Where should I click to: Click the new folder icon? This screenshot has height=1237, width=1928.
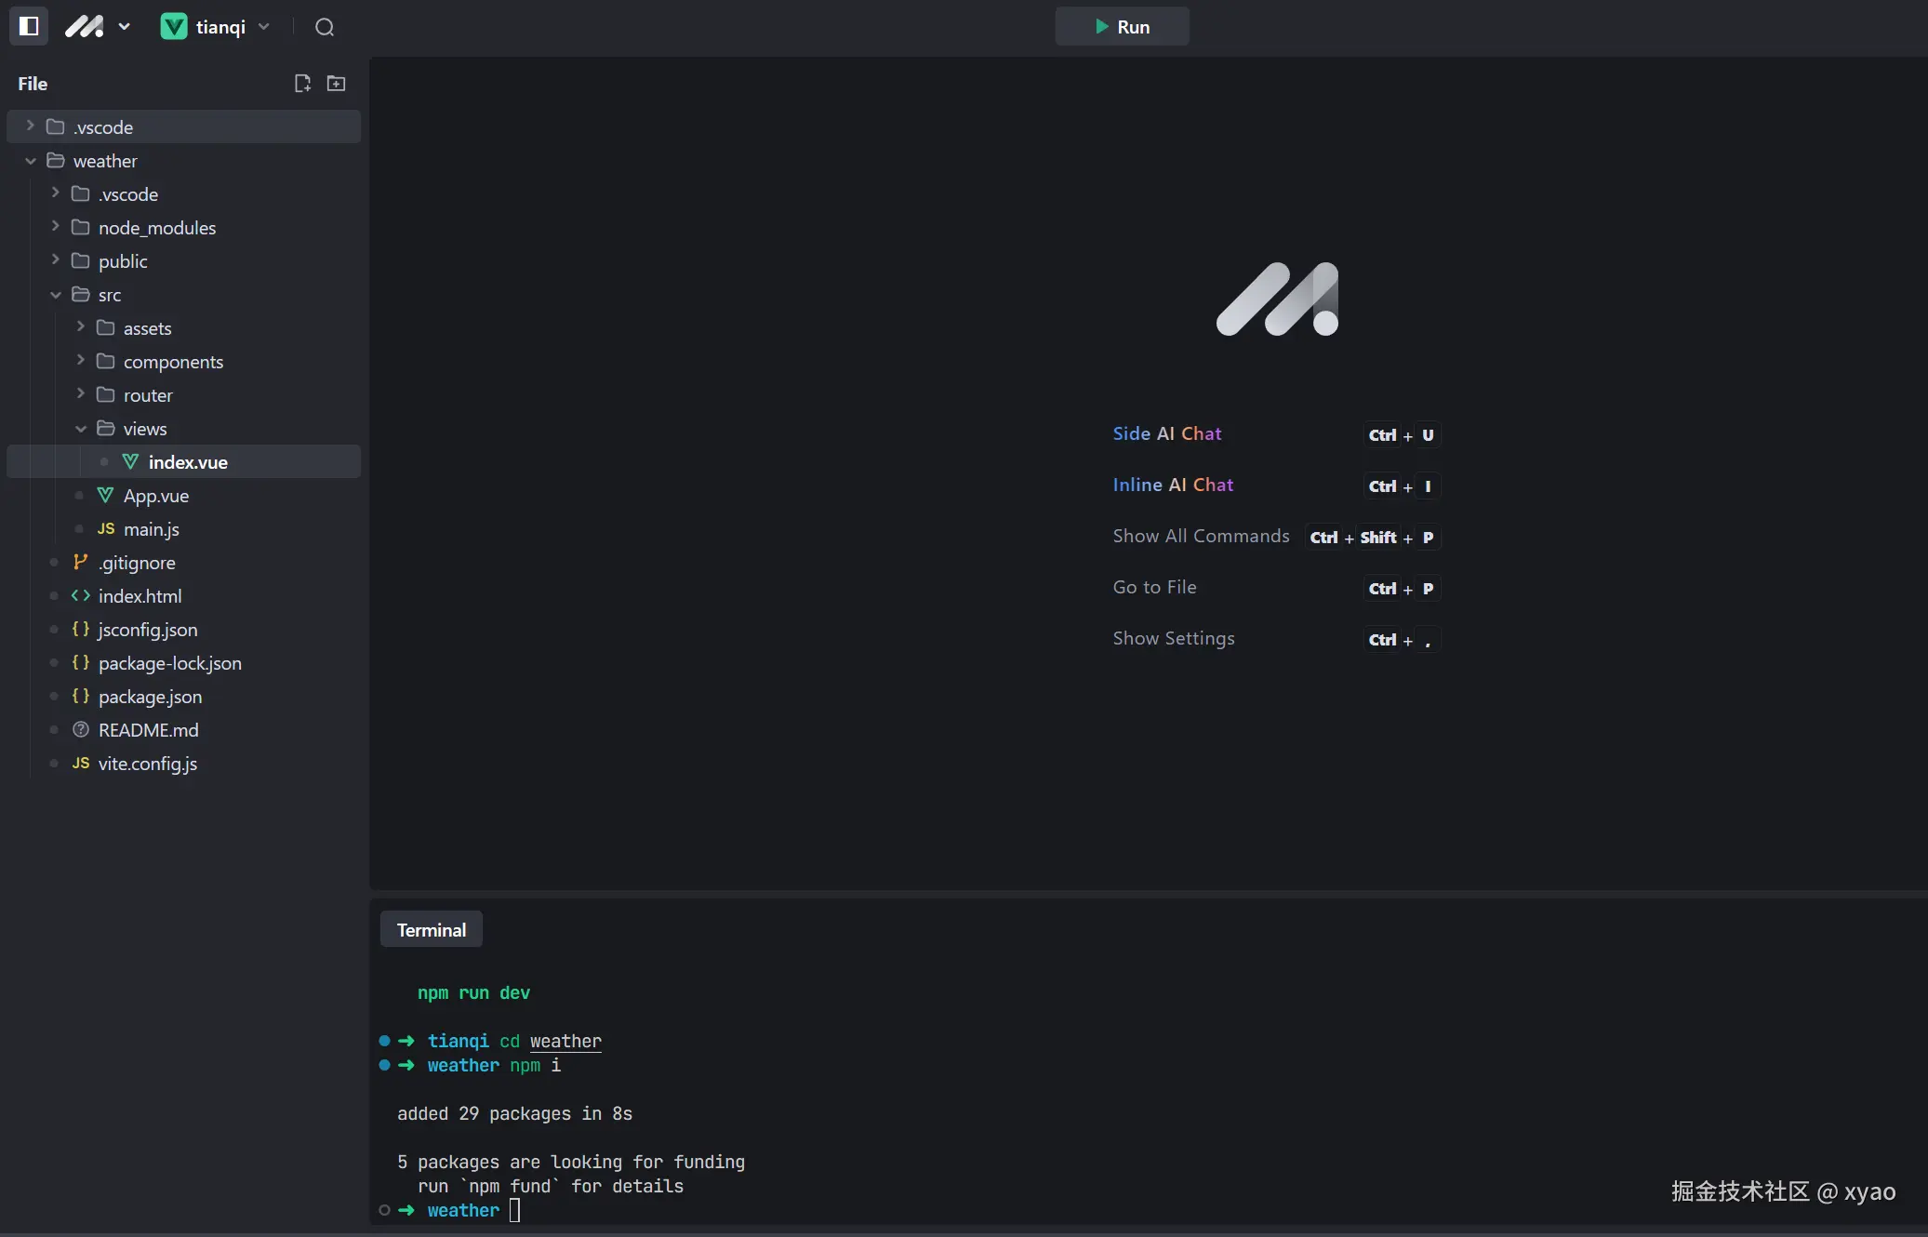point(337,84)
